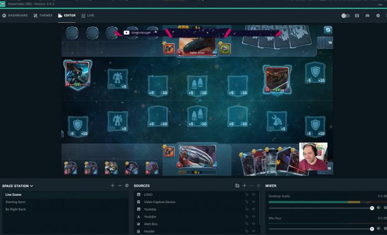Click the webcam icon beside Video Capture Device

138,202
